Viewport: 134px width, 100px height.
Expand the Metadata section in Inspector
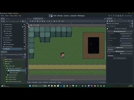(111, 56)
